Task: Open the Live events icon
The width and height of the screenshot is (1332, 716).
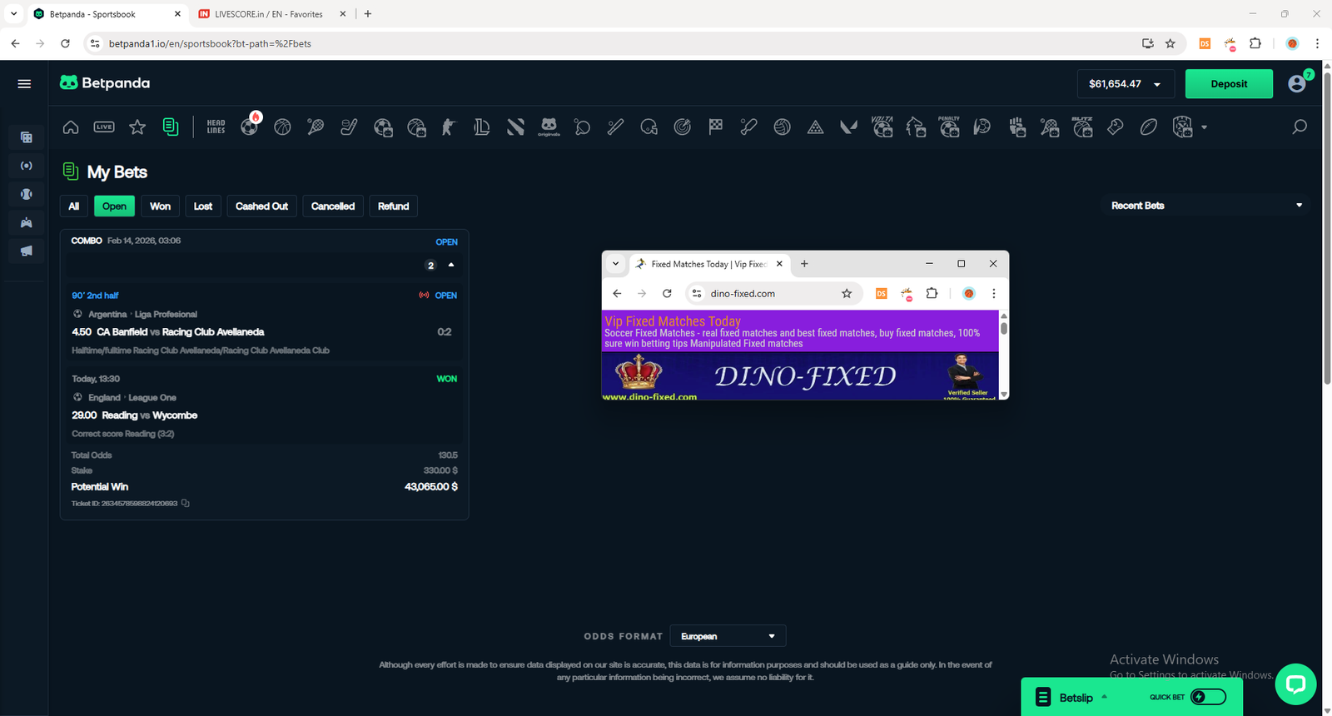Action: [x=104, y=127]
